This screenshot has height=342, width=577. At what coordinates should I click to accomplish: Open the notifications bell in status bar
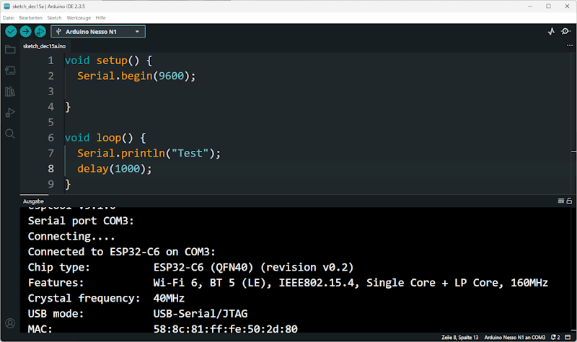point(554,337)
